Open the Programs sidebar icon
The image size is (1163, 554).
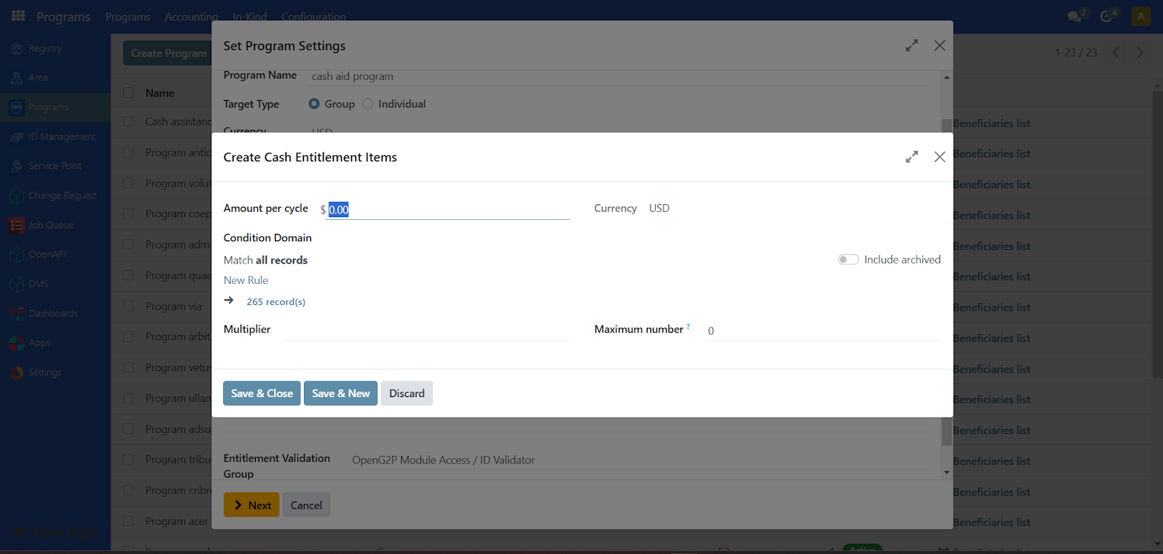tap(17, 107)
